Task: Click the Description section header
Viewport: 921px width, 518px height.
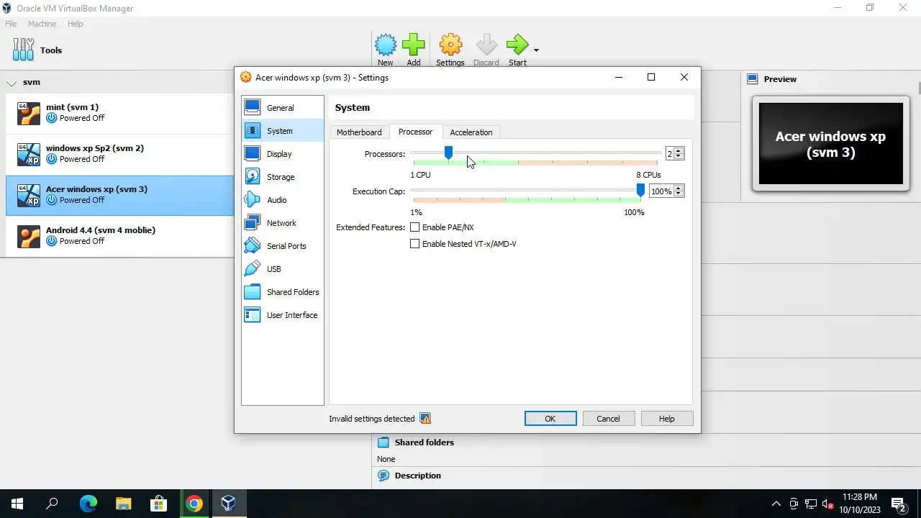Action: click(417, 476)
